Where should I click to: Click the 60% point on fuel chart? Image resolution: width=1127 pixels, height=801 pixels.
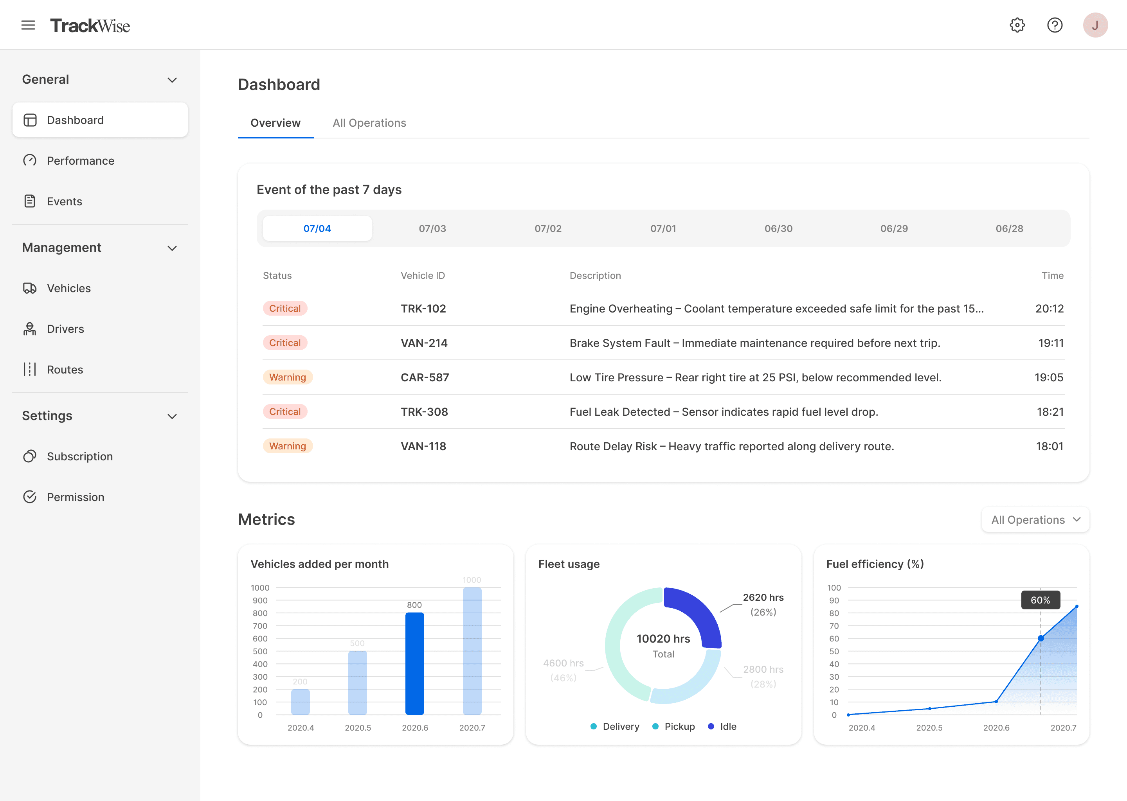pos(1041,639)
